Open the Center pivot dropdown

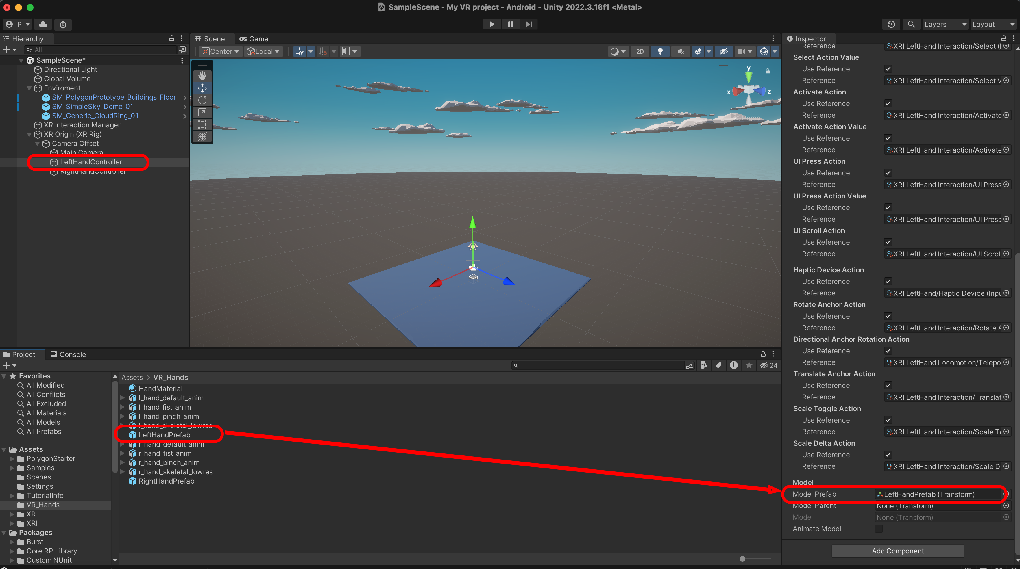[x=221, y=51]
